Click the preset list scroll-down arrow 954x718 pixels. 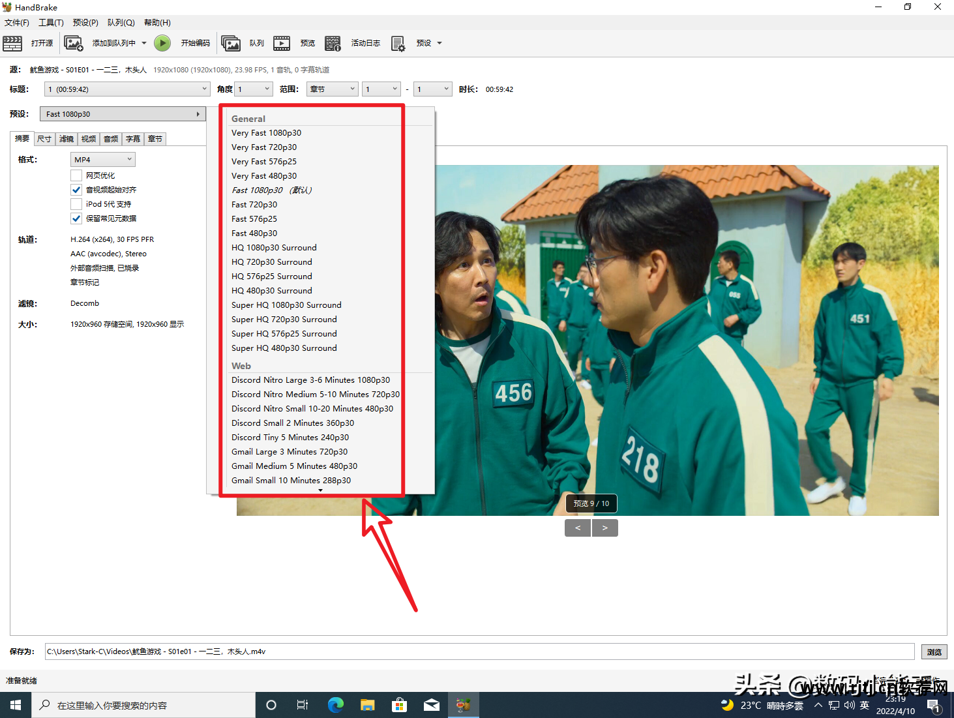pyautogui.click(x=320, y=490)
